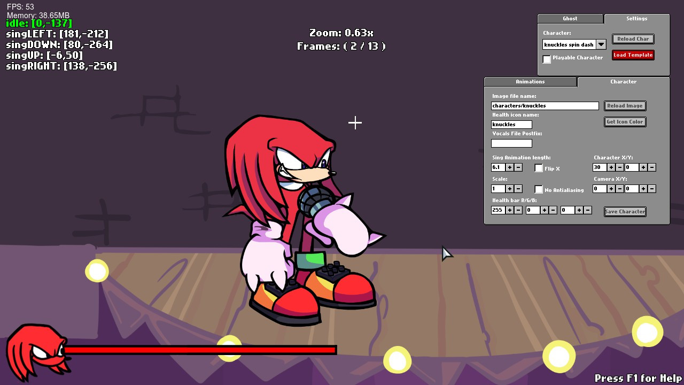The height and width of the screenshot is (385, 684).
Task: Click the Sing Animation length value field
Action: (x=498, y=167)
